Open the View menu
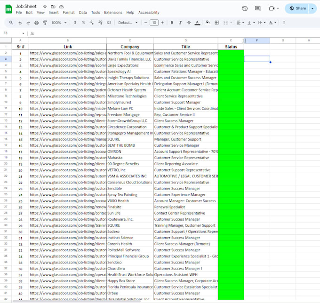Image resolution: width=320 pixels, height=303 pixels. tap(40, 12)
